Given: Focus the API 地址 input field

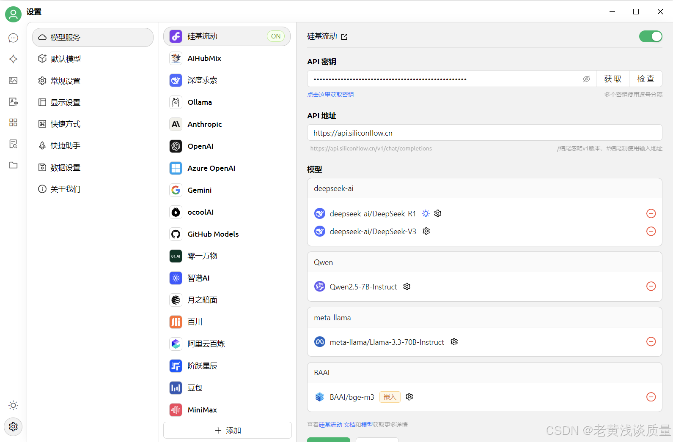Looking at the screenshot, I should coord(484,133).
